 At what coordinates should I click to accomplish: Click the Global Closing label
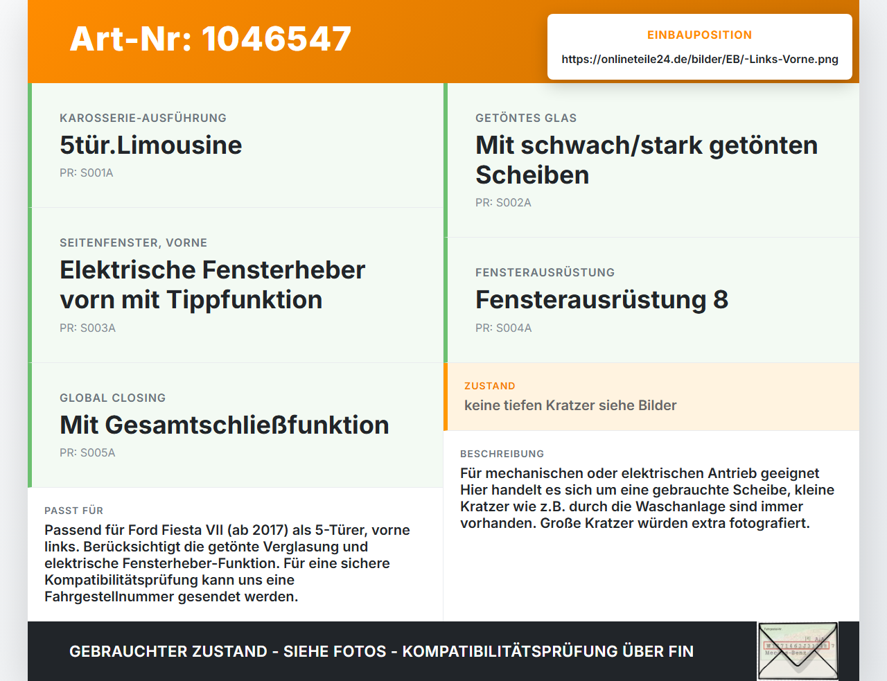coord(112,398)
